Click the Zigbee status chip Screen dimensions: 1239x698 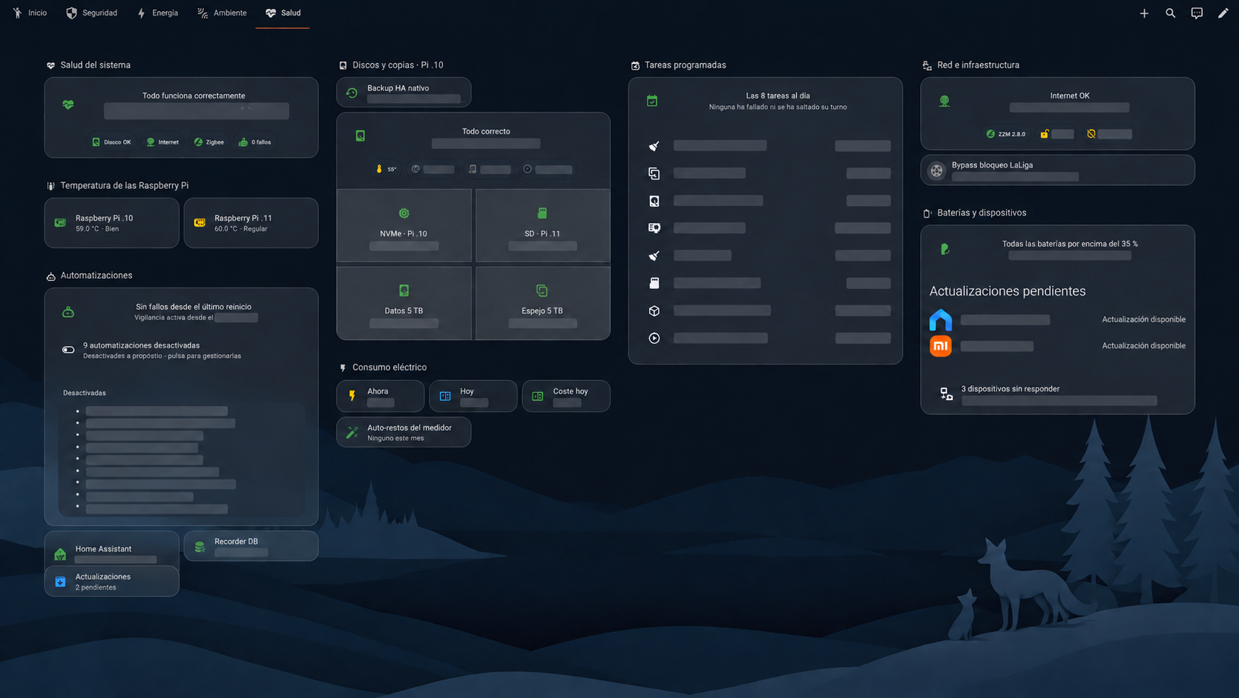coord(209,142)
